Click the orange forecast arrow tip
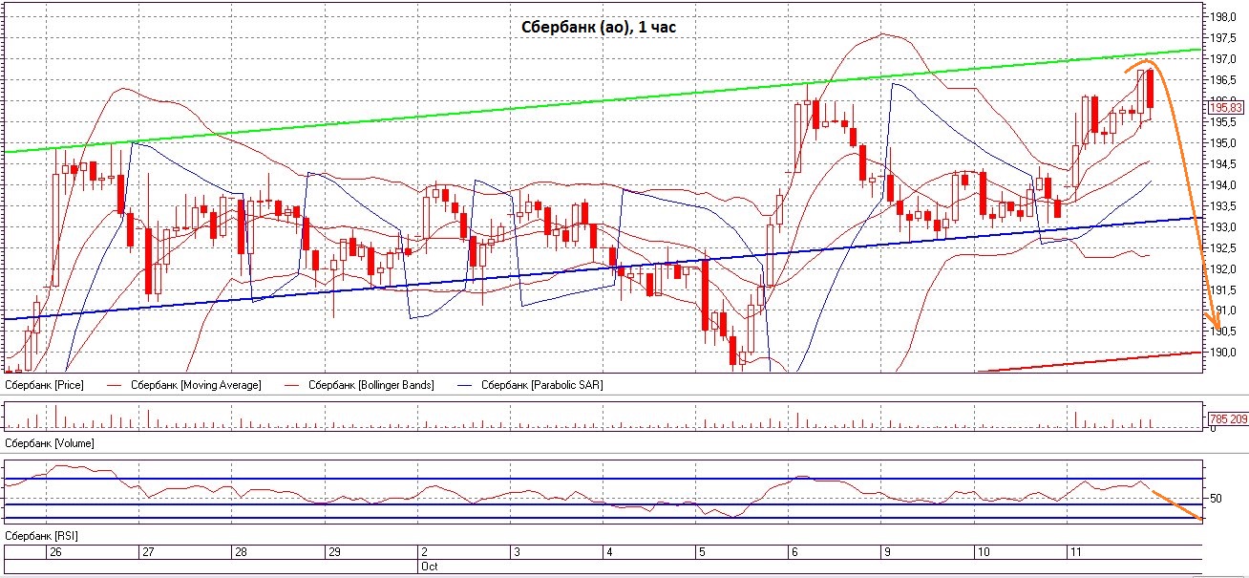Image resolution: width=1249 pixels, height=578 pixels. (x=1217, y=329)
